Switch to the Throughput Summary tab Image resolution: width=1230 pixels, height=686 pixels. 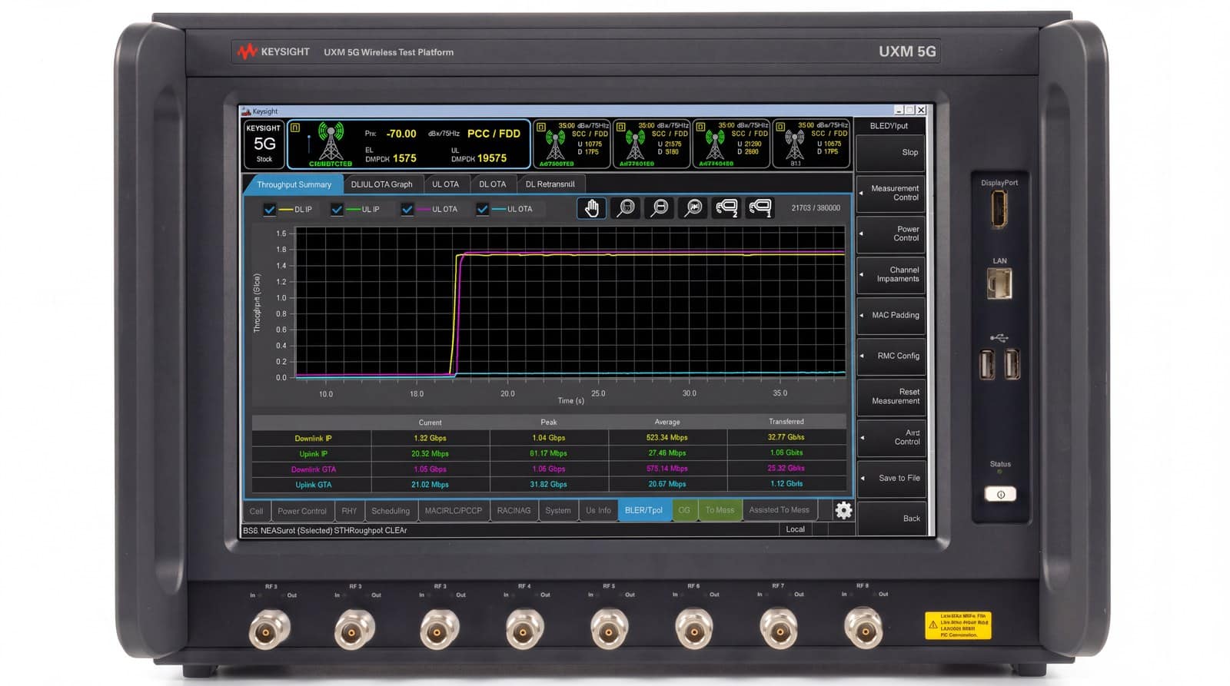tap(294, 184)
